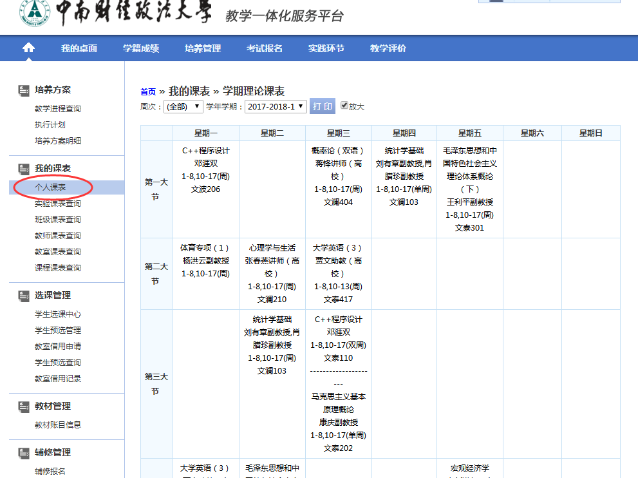638x478 pixels.
Task: Open the 培养管理 menu
Action: coord(203,48)
